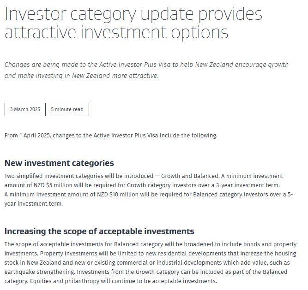
Task: Click the main article title heading
Action: pos(133,23)
